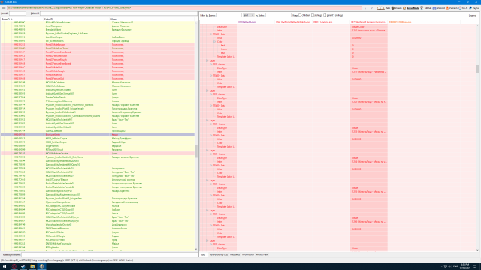Open the 'and' filter operator dropdown
The height and width of the screenshot is (270, 481).
(x=249, y=15)
